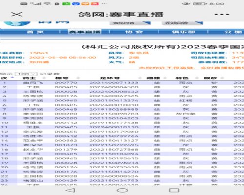
Task: Sort by the 羽色 column icon
Action: [x=197, y=78]
